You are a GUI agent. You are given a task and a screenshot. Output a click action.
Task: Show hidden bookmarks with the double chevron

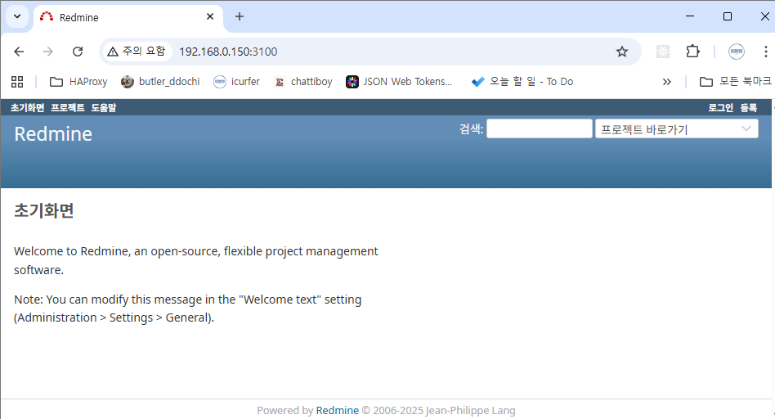666,82
